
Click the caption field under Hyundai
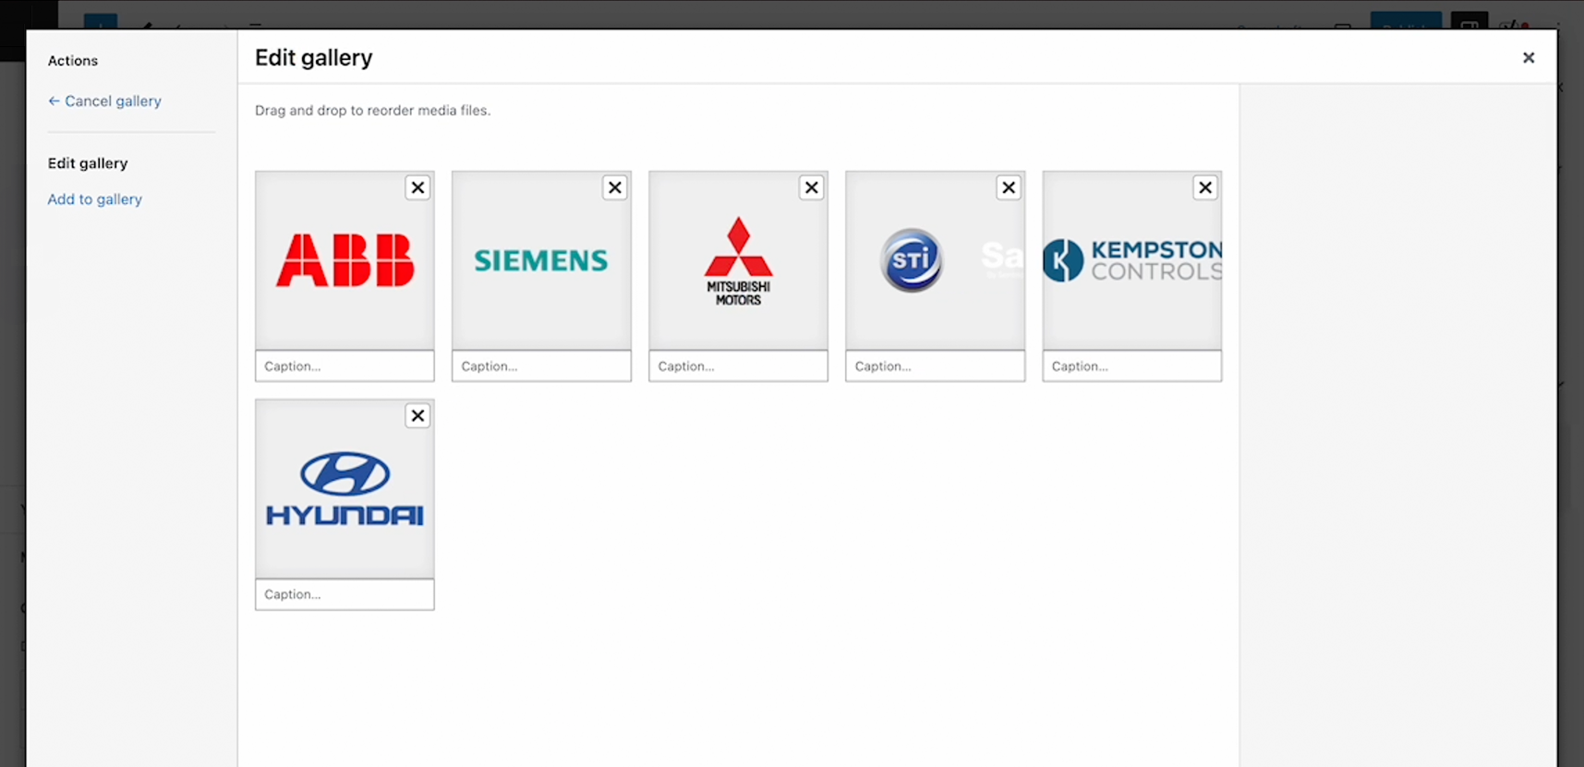[x=345, y=593]
